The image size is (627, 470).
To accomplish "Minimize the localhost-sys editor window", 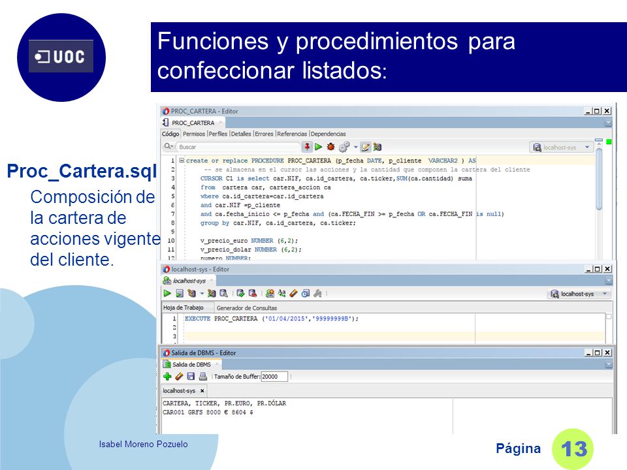I will click(x=588, y=269).
